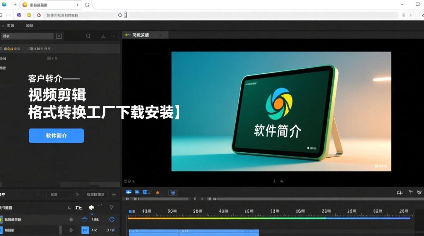Activate the crop tool at timeline top-right

[x=400, y=192]
